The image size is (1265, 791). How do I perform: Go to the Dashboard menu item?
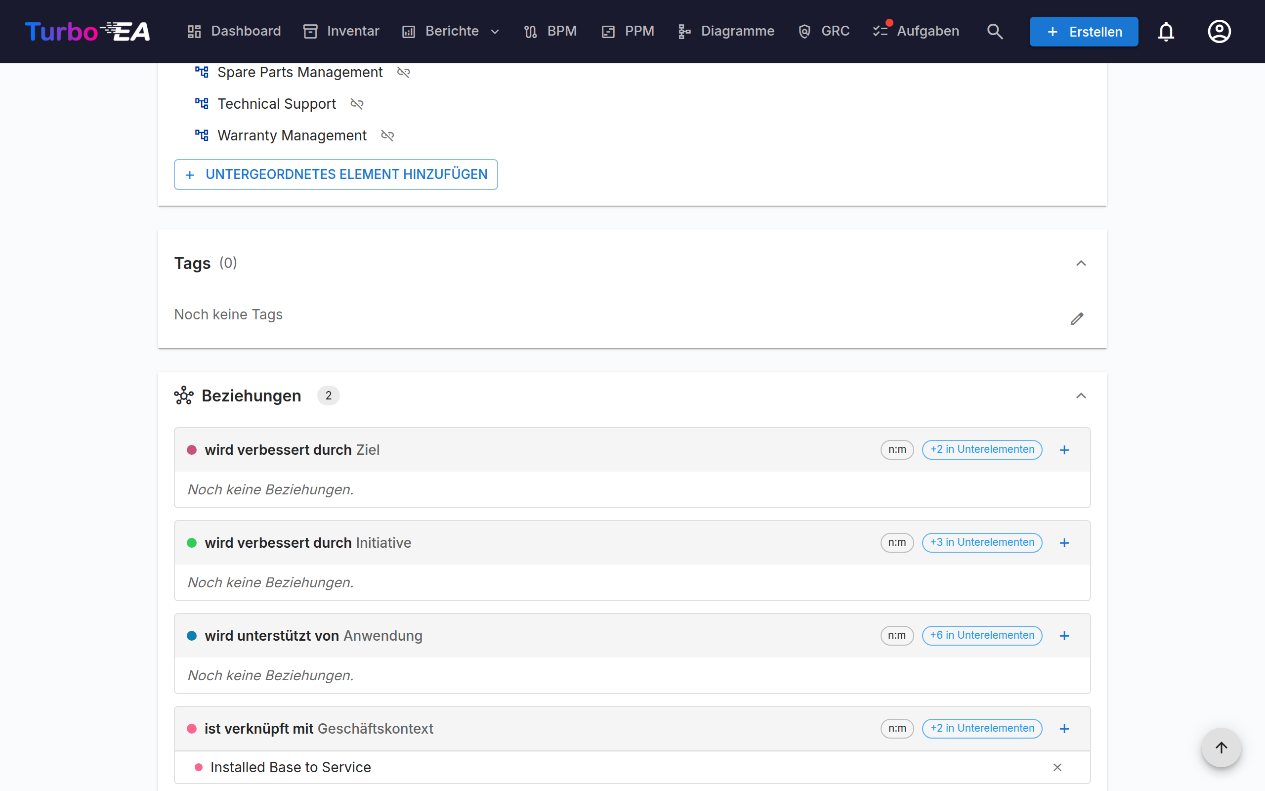pyautogui.click(x=234, y=31)
